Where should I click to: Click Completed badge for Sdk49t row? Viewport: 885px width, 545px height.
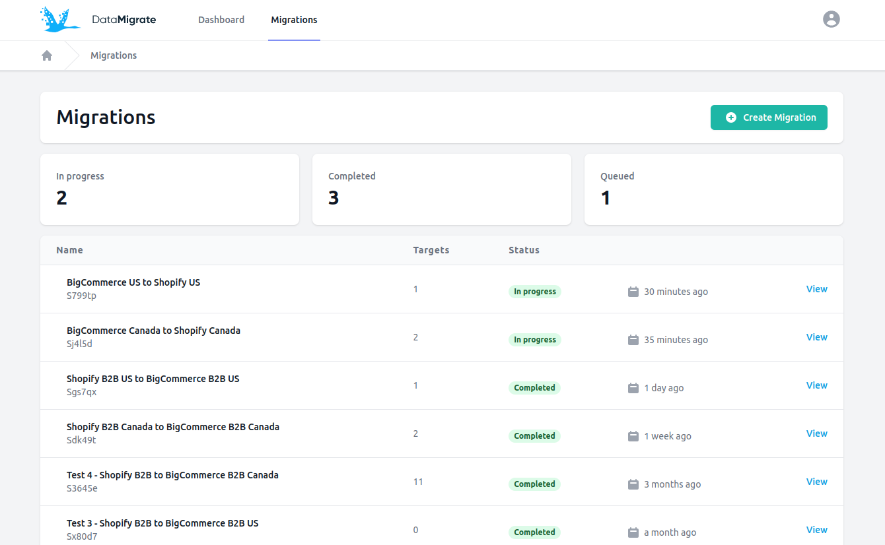[534, 436]
